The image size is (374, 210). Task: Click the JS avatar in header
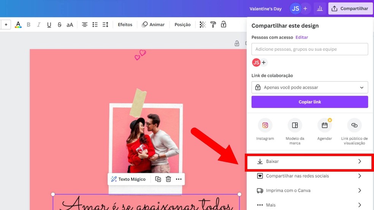coord(295,9)
